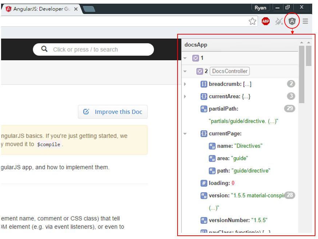Open the Chrome hamburger menu

coord(305,21)
